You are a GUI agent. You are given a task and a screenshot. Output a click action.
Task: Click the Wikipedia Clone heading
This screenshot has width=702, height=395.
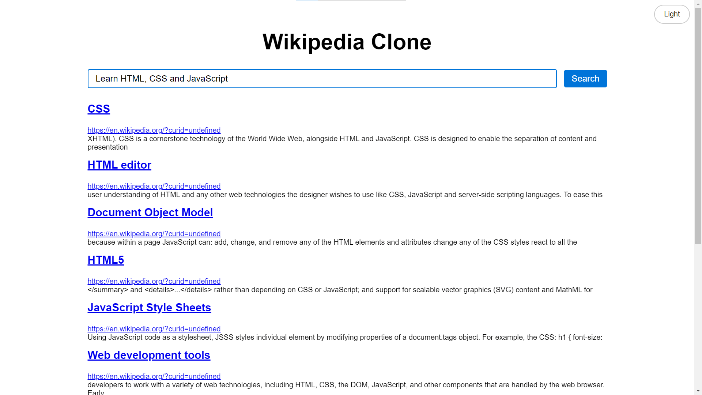(347, 42)
